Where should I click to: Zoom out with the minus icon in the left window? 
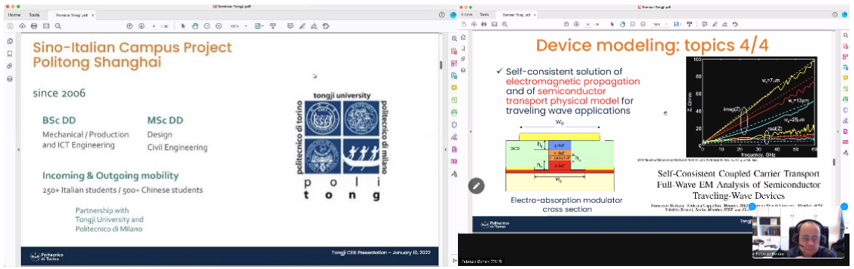[207, 25]
